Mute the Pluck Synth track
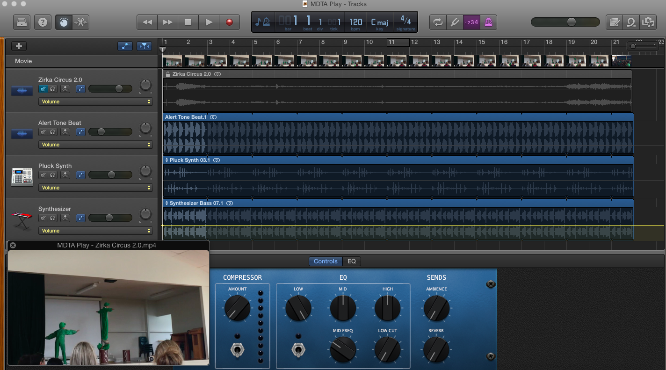 click(x=43, y=174)
